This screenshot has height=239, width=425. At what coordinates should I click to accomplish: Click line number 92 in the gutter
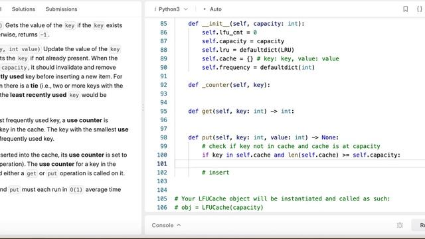[163, 85]
